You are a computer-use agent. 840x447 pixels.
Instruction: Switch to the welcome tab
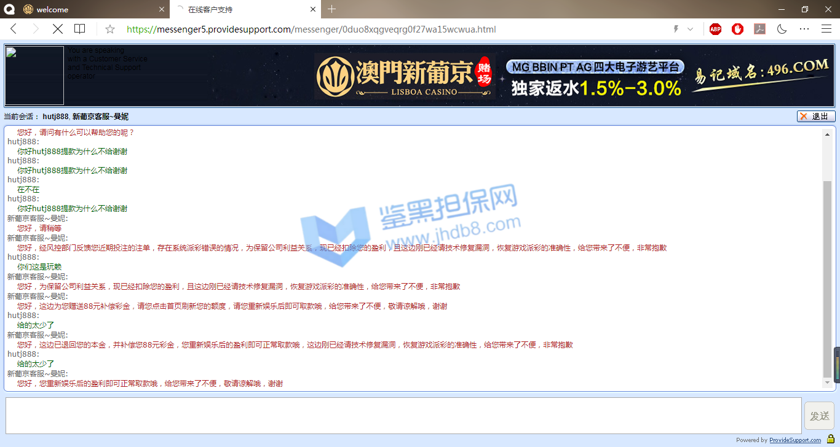click(52, 9)
